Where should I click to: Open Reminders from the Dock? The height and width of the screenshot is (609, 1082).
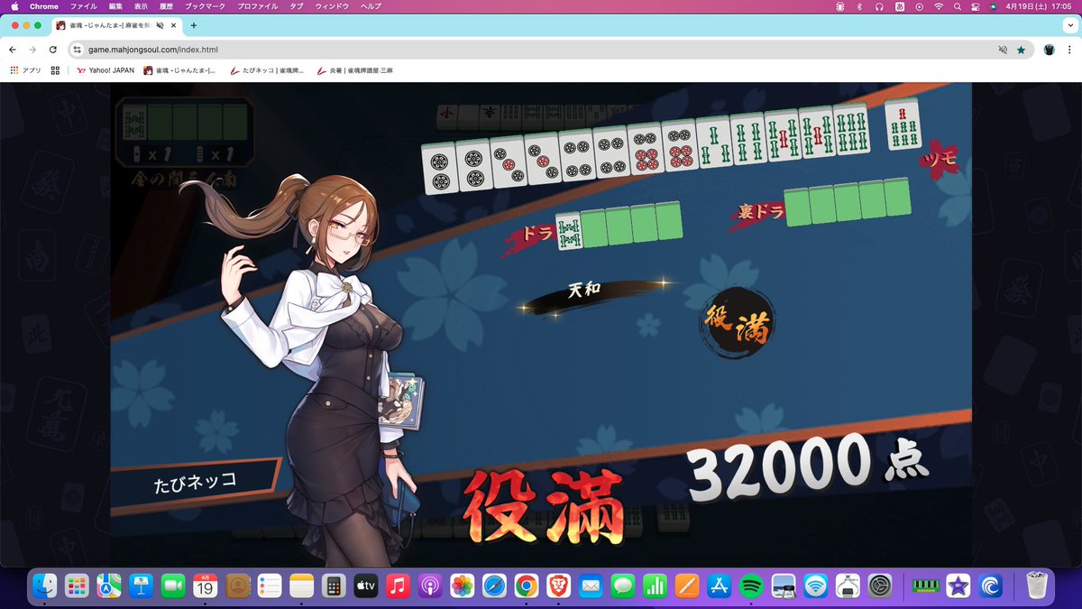click(x=270, y=586)
